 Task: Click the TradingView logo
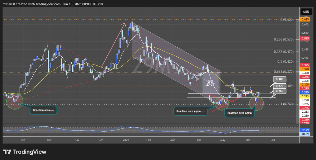pyautogui.click(x=25, y=152)
